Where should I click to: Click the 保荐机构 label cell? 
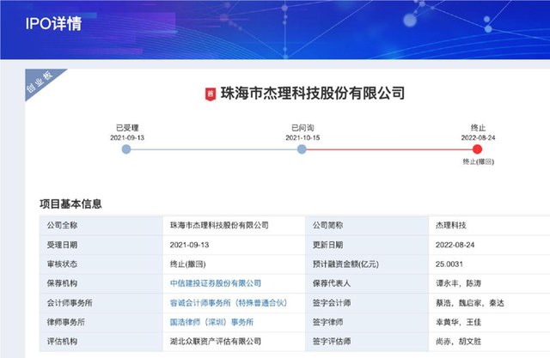tap(101, 283)
